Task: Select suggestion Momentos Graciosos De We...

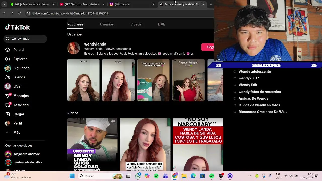Action: [x=263, y=112]
